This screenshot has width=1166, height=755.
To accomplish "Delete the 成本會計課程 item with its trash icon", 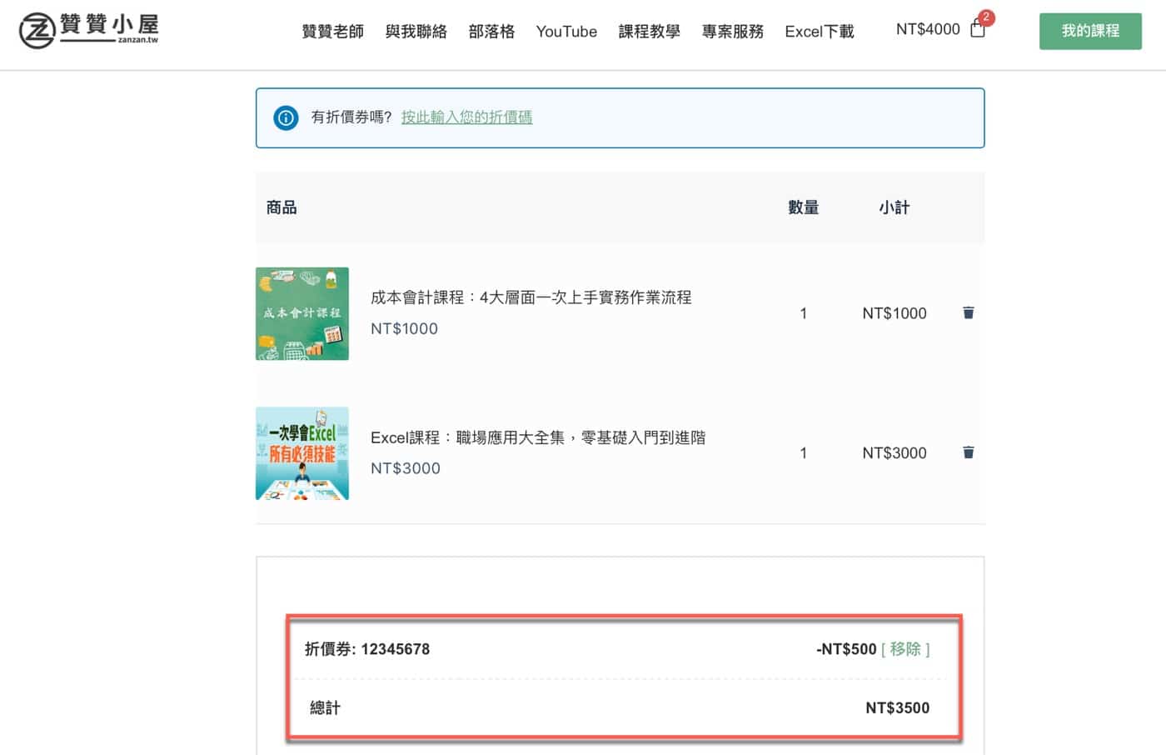I will coord(968,313).
